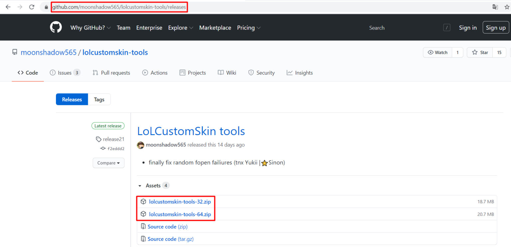Click the slash shortcut icon near Search
Screen dimensions: 511x247
pyautogui.click(x=447, y=28)
